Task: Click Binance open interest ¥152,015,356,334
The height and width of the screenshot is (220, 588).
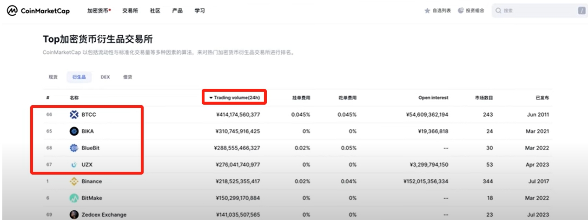Action: (x=426, y=181)
